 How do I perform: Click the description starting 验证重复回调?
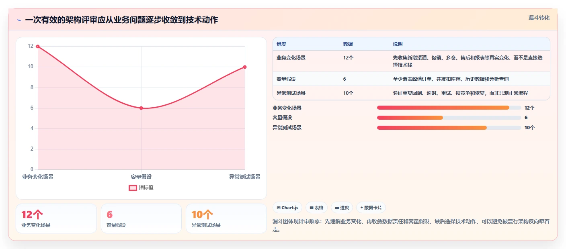[x=460, y=93]
